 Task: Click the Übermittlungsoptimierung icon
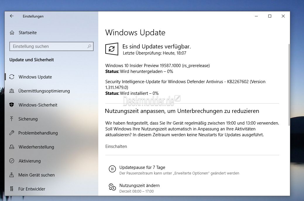[x=12, y=91]
